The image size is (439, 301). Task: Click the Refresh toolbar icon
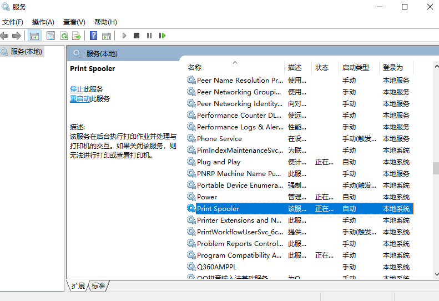(x=64, y=36)
